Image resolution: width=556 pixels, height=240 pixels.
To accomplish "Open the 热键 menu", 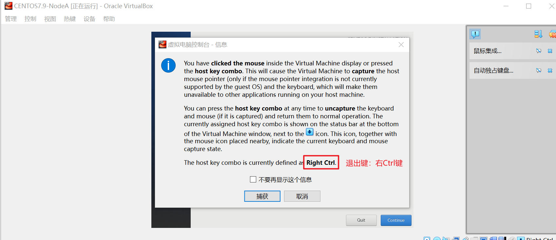I will pos(70,19).
